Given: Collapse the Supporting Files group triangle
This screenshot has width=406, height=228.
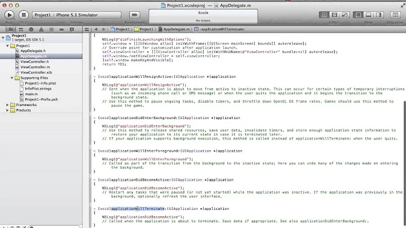Looking at the screenshot, I should coord(12,78).
